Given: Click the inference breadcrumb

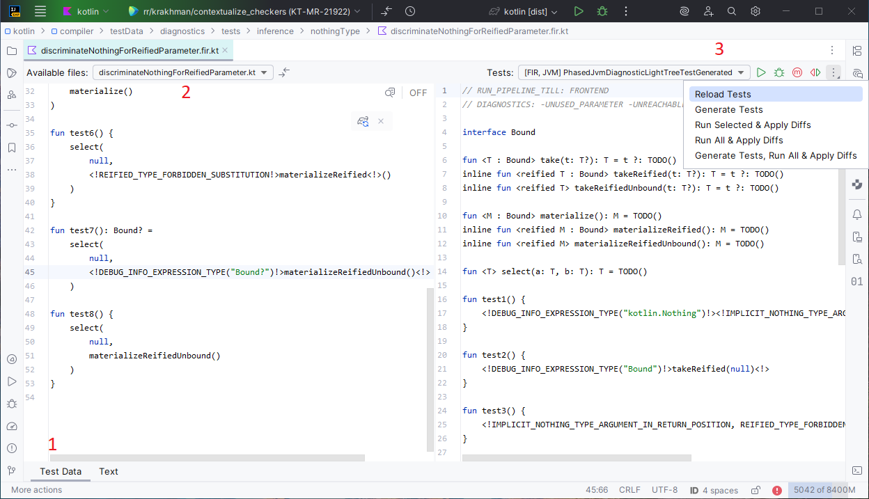Looking at the screenshot, I should click(275, 31).
